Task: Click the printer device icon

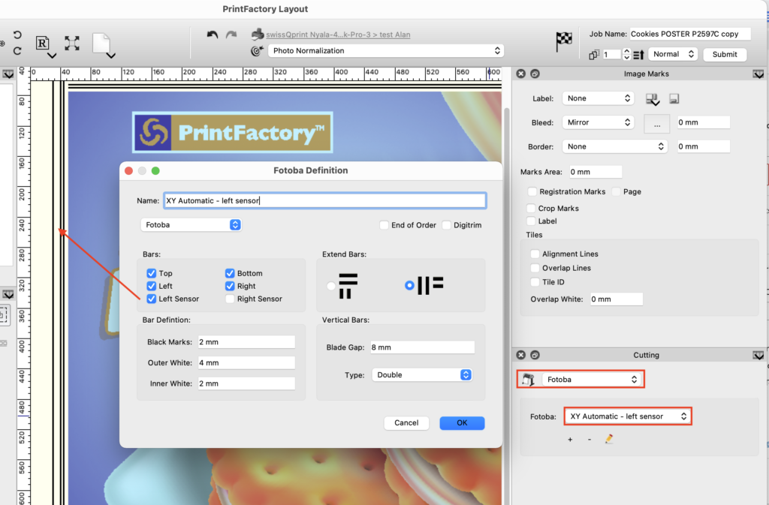Action: click(258, 35)
